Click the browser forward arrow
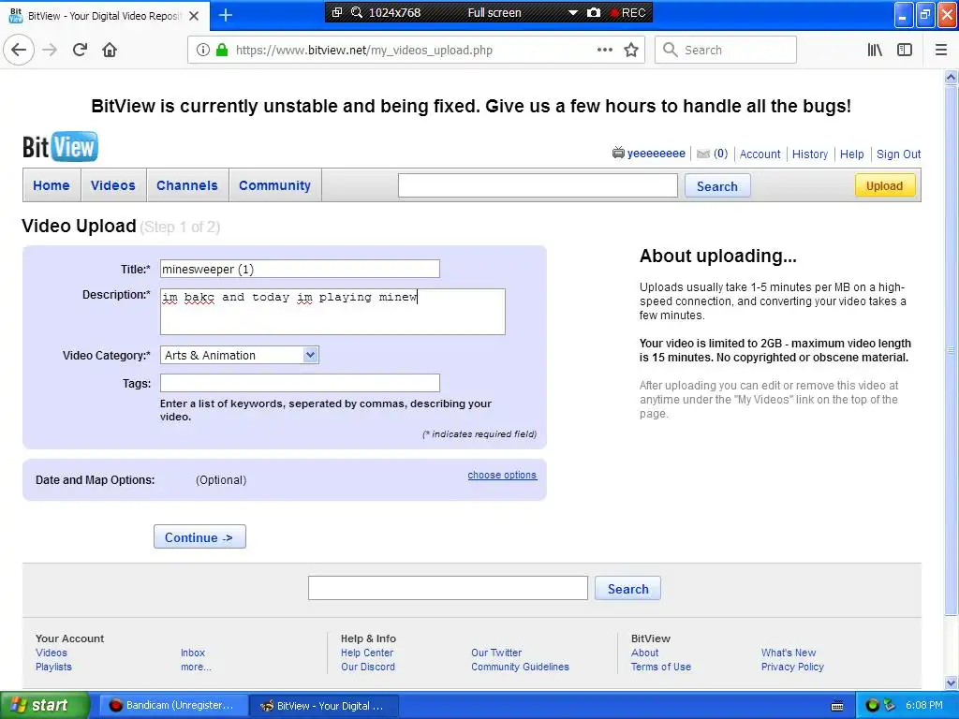The image size is (959, 719). pos(50,51)
